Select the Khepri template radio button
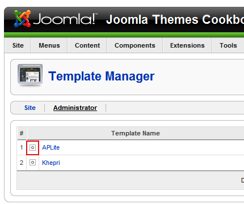Screen dimensions: 244x204 coord(32,163)
